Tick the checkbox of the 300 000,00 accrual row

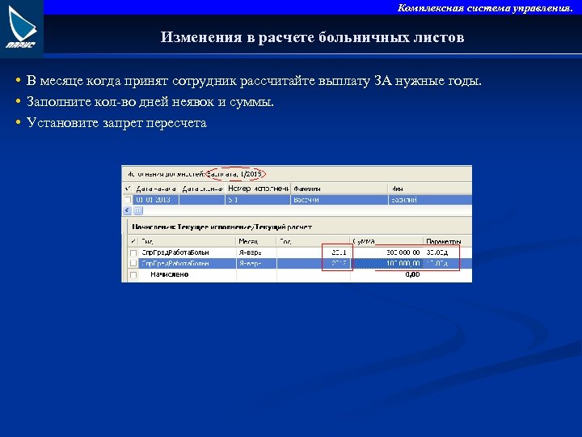133,252
